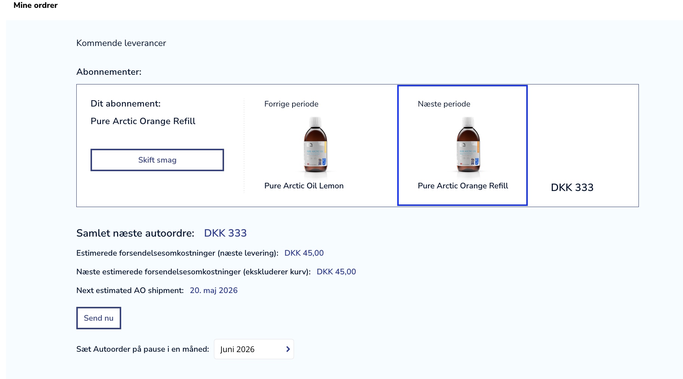Click the Dit abonnement: label
This screenshot has width=683, height=379.
click(x=126, y=104)
